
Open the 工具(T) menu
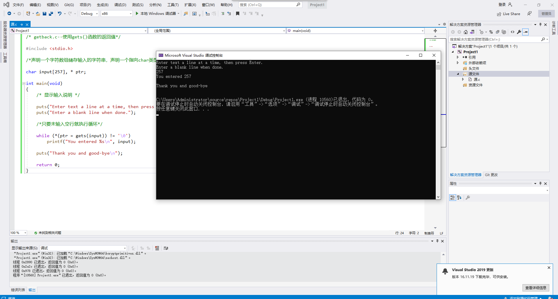pyautogui.click(x=173, y=5)
